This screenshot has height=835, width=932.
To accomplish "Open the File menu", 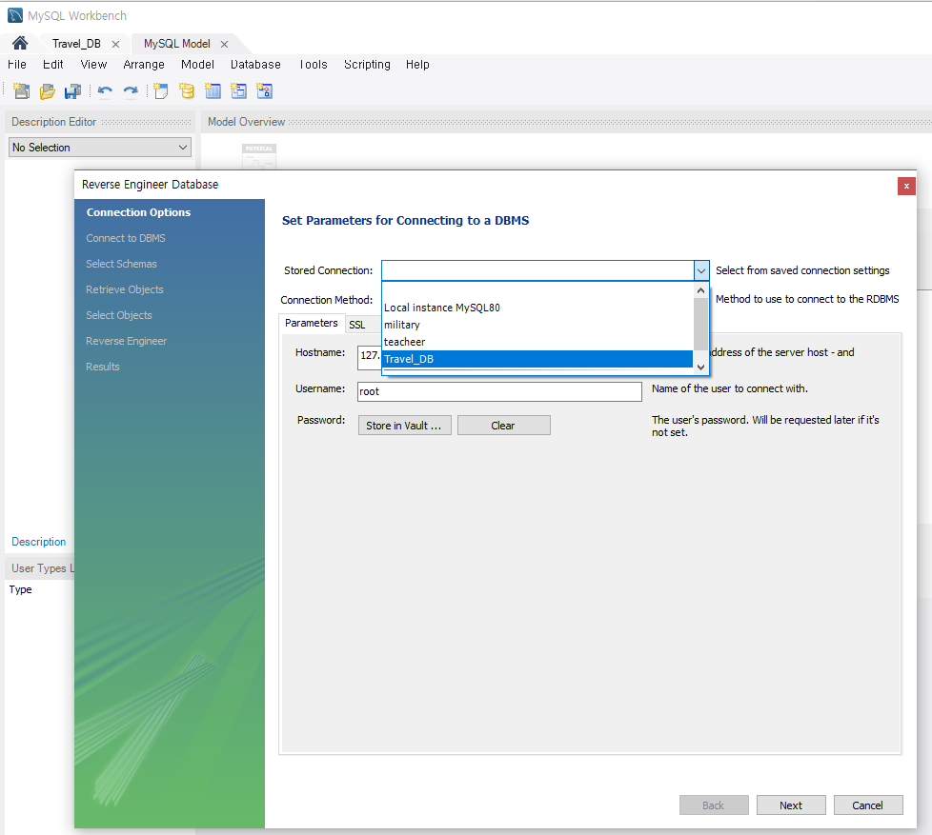I will [16, 64].
